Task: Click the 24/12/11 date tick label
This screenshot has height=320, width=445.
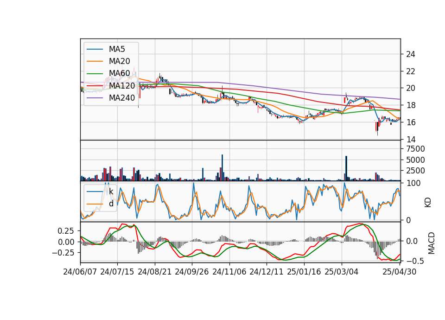Action: [x=267, y=272]
